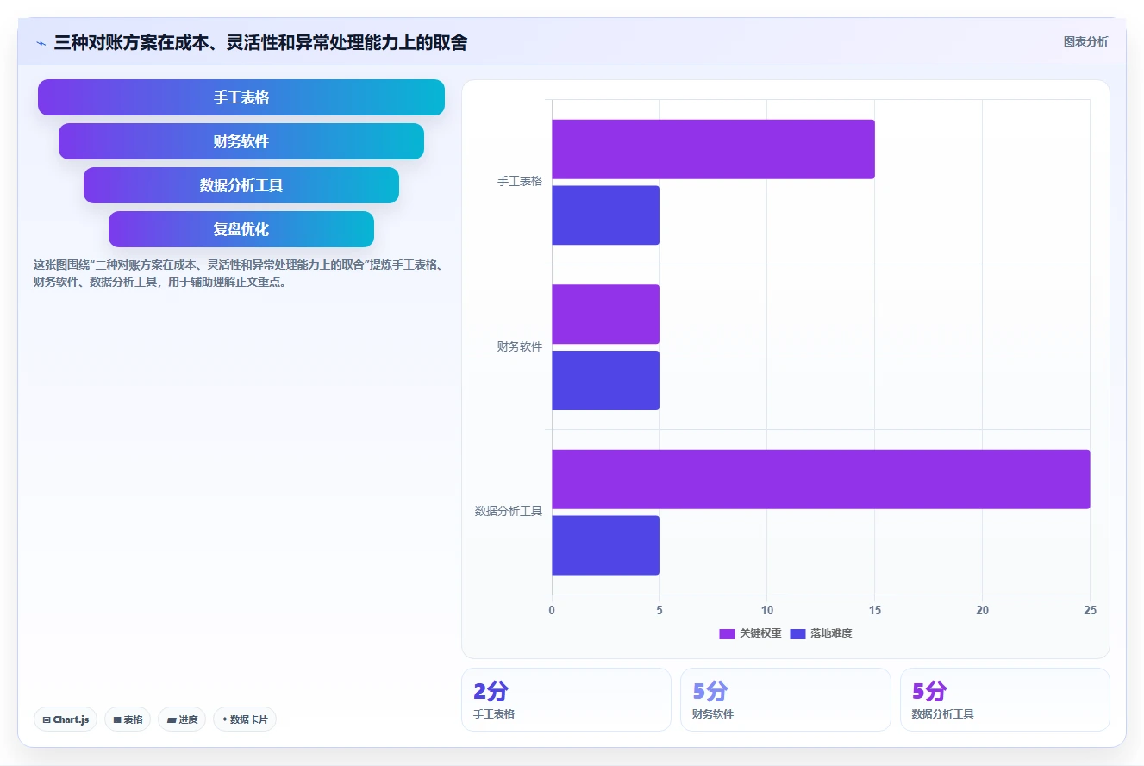
Task: Toggle the 关键权重 legend swatch
Action: (727, 633)
